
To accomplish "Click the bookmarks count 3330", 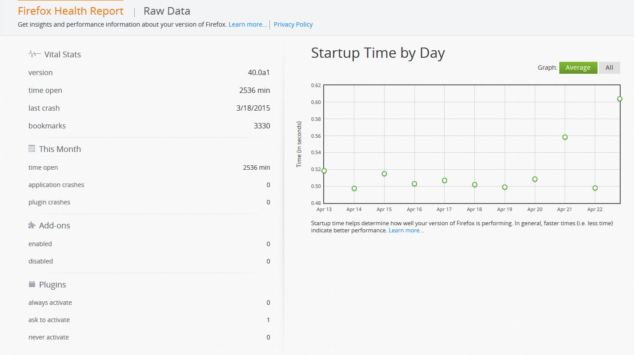I will coord(262,126).
